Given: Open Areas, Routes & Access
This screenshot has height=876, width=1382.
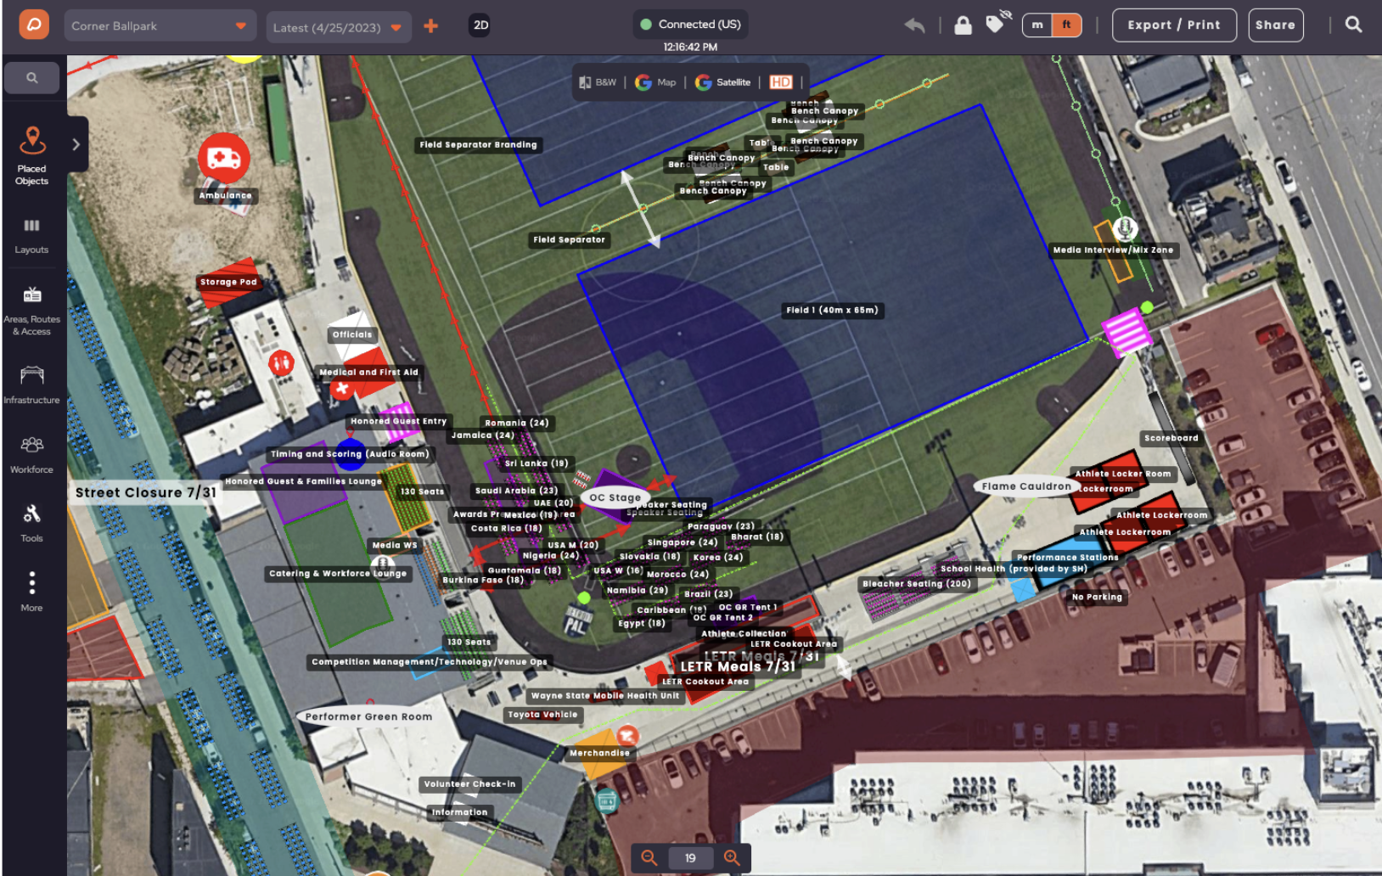Looking at the screenshot, I should click(x=31, y=310).
